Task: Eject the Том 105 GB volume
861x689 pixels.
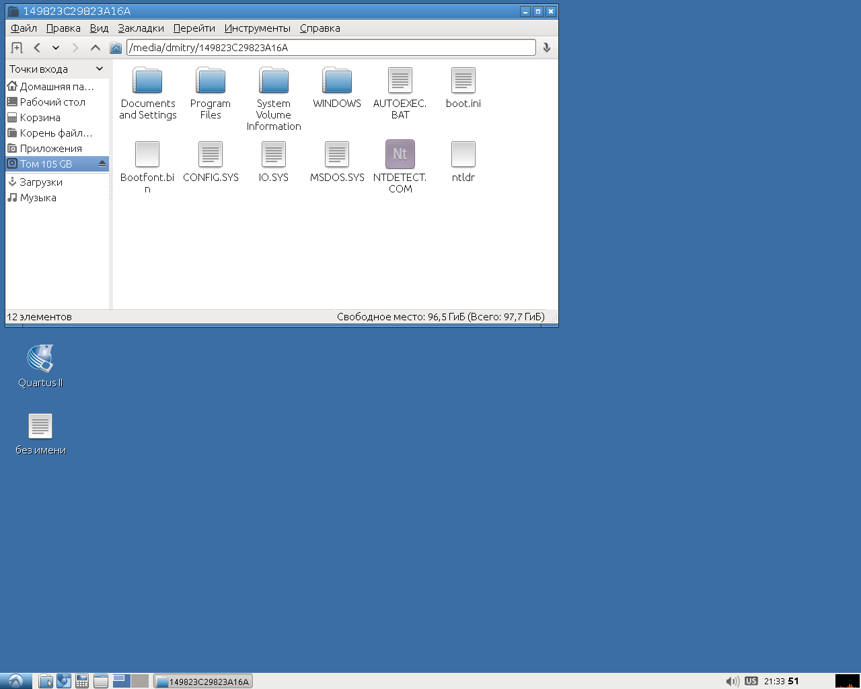Action: tap(102, 164)
